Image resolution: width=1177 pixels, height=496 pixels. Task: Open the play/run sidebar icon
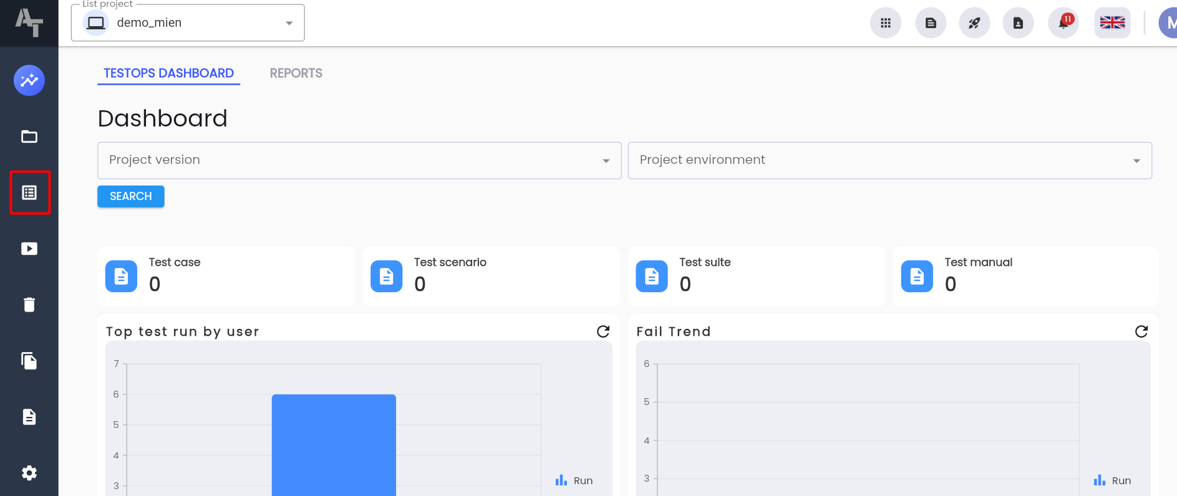coord(29,249)
